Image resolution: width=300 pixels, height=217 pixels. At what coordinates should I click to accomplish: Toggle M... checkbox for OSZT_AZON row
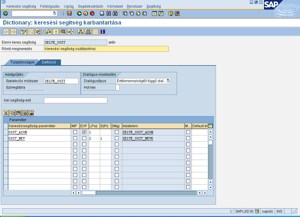188,132
